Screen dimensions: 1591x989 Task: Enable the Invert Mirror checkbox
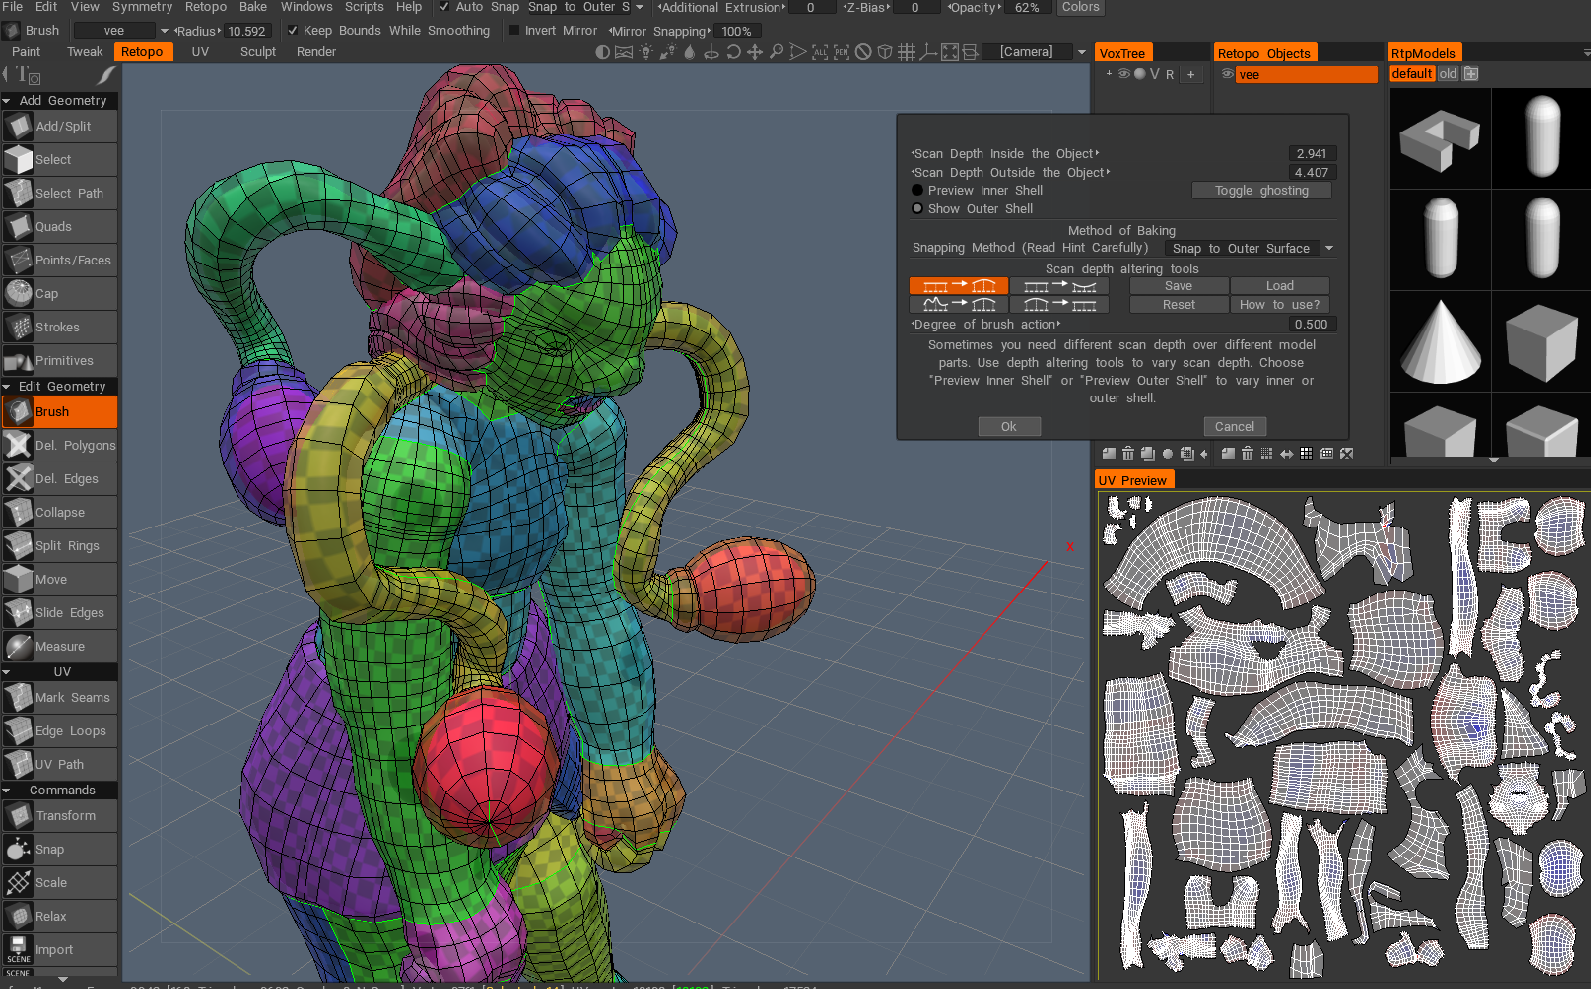pos(514,31)
